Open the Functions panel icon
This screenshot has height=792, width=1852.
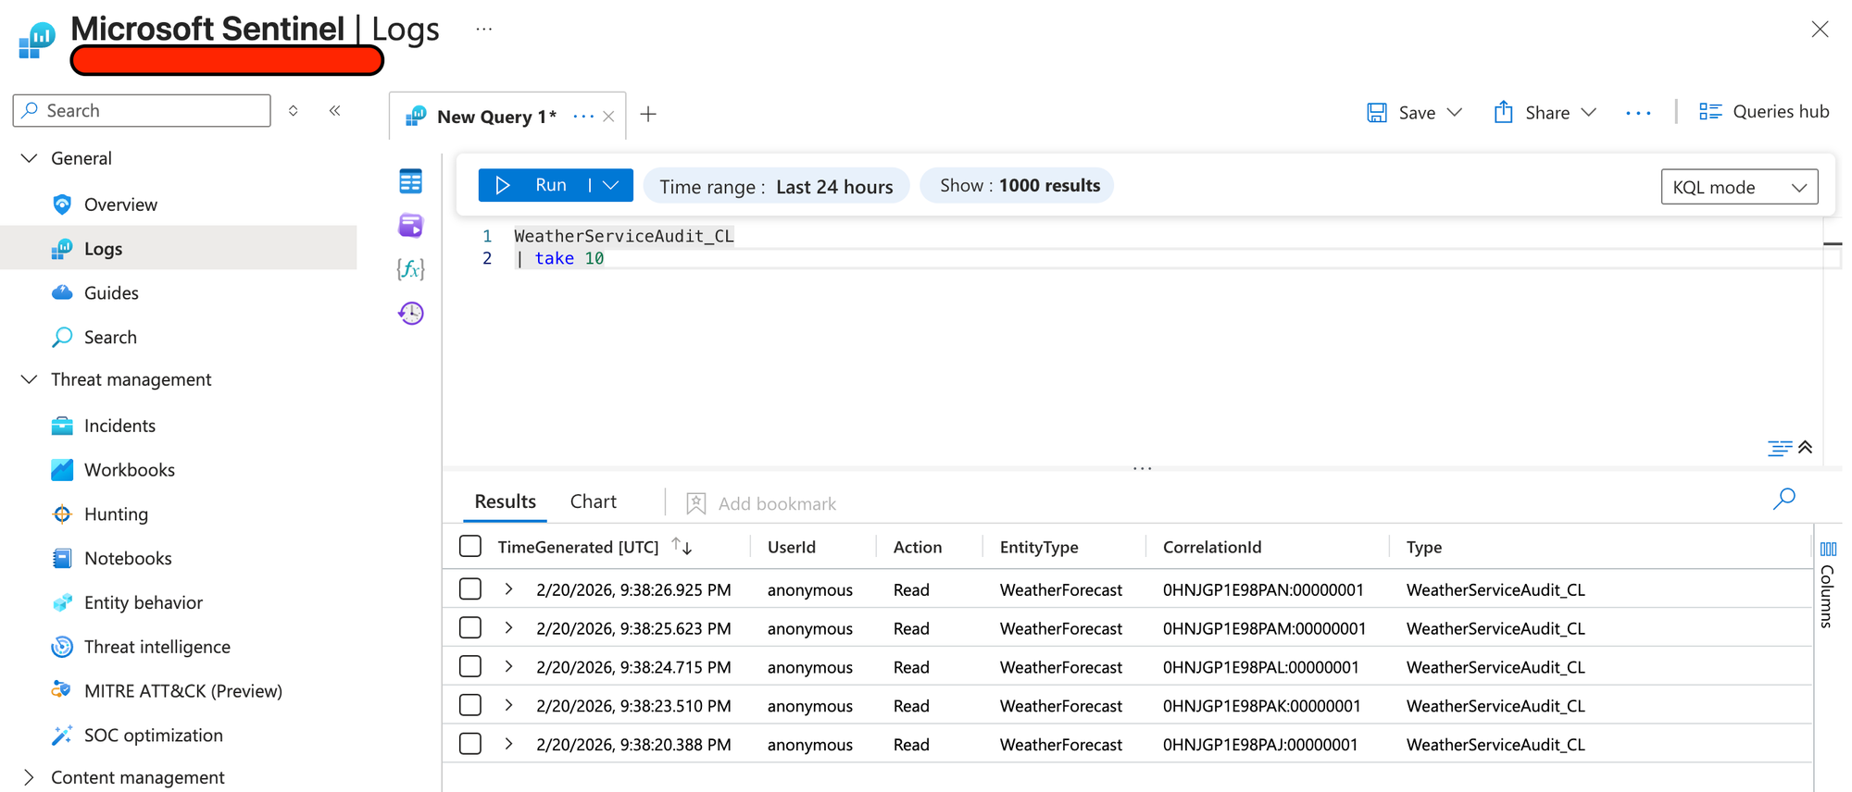click(410, 269)
